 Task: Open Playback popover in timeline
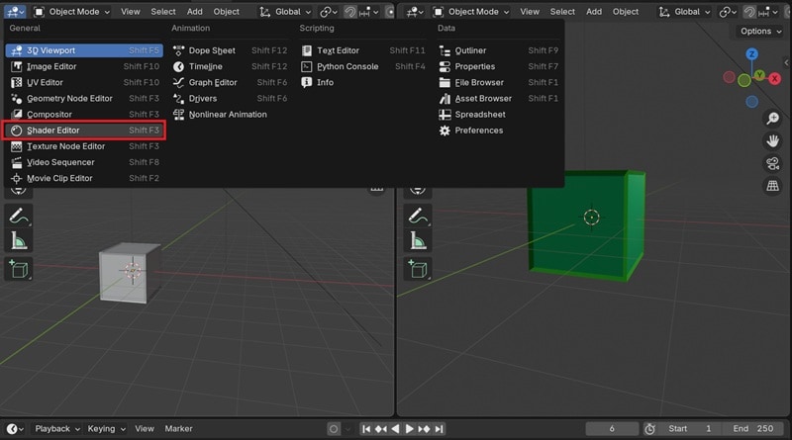pyautogui.click(x=57, y=429)
